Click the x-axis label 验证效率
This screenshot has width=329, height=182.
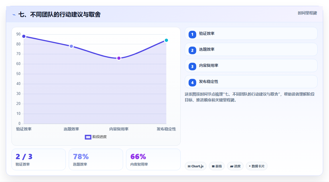tap(24, 129)
